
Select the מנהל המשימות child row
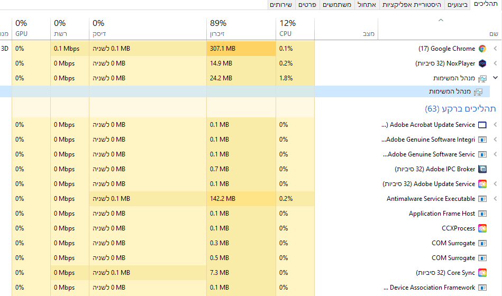click(450, 91)
